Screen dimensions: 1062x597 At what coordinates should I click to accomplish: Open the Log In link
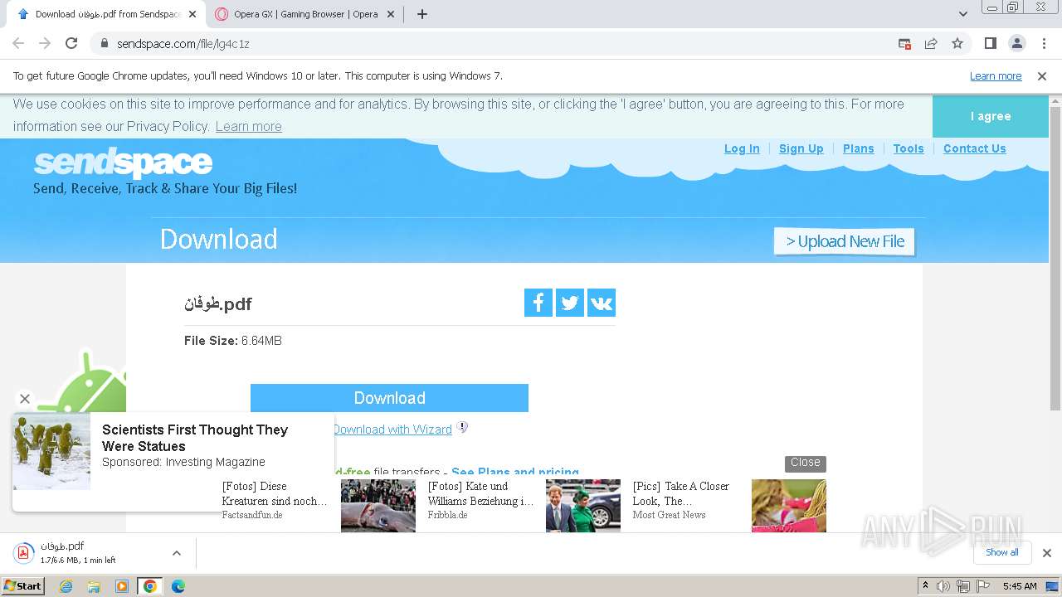click(x=742, y=148)
